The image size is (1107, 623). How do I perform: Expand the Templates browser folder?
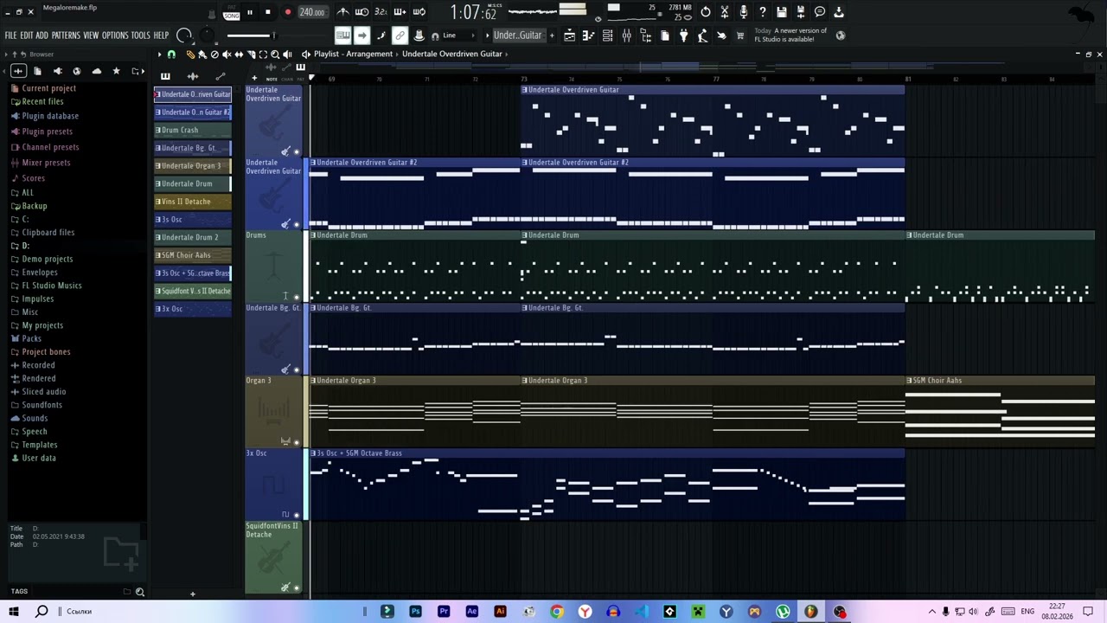(40, 445)
